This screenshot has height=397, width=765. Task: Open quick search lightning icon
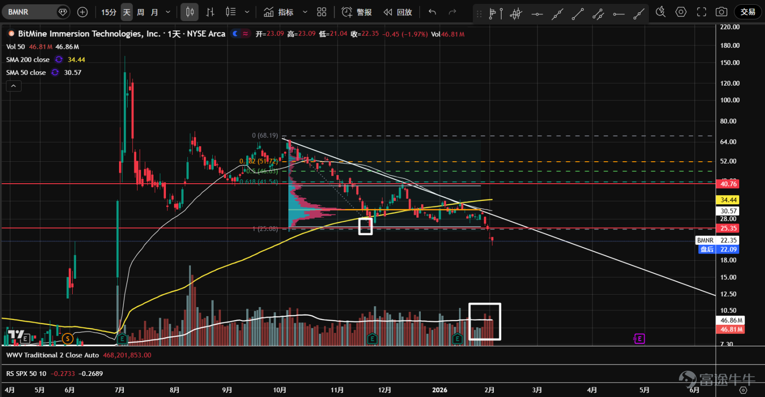660,12
